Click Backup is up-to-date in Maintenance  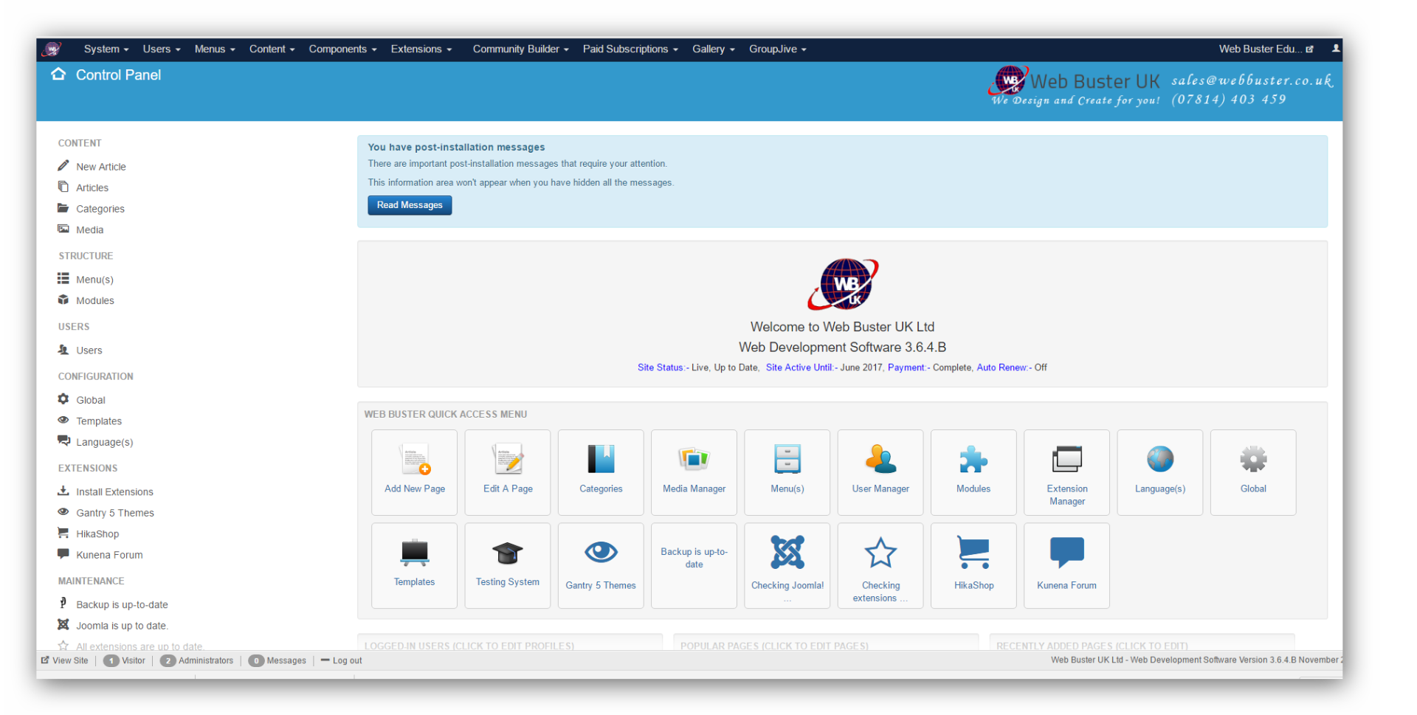click(x=122, y=604)
